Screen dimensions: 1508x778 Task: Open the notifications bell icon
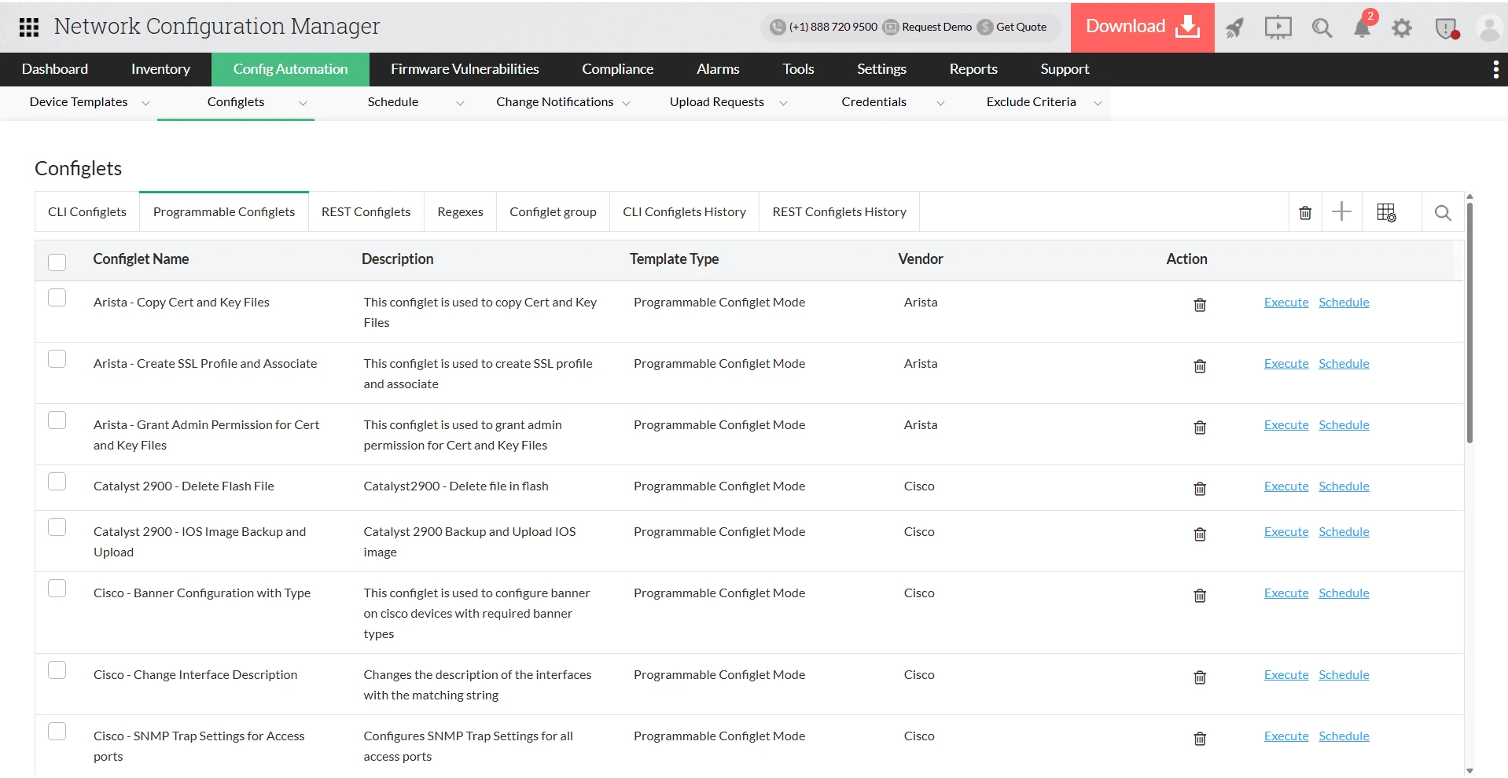[1363, 28]
